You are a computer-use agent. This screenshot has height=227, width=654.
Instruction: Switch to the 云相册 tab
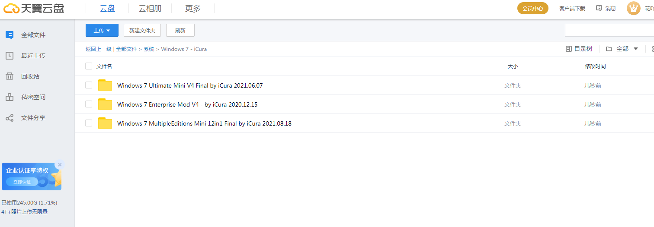[150, 8]
